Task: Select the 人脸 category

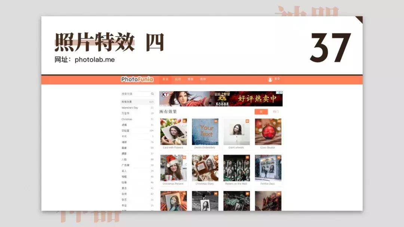Action: (x=138, y=159)
